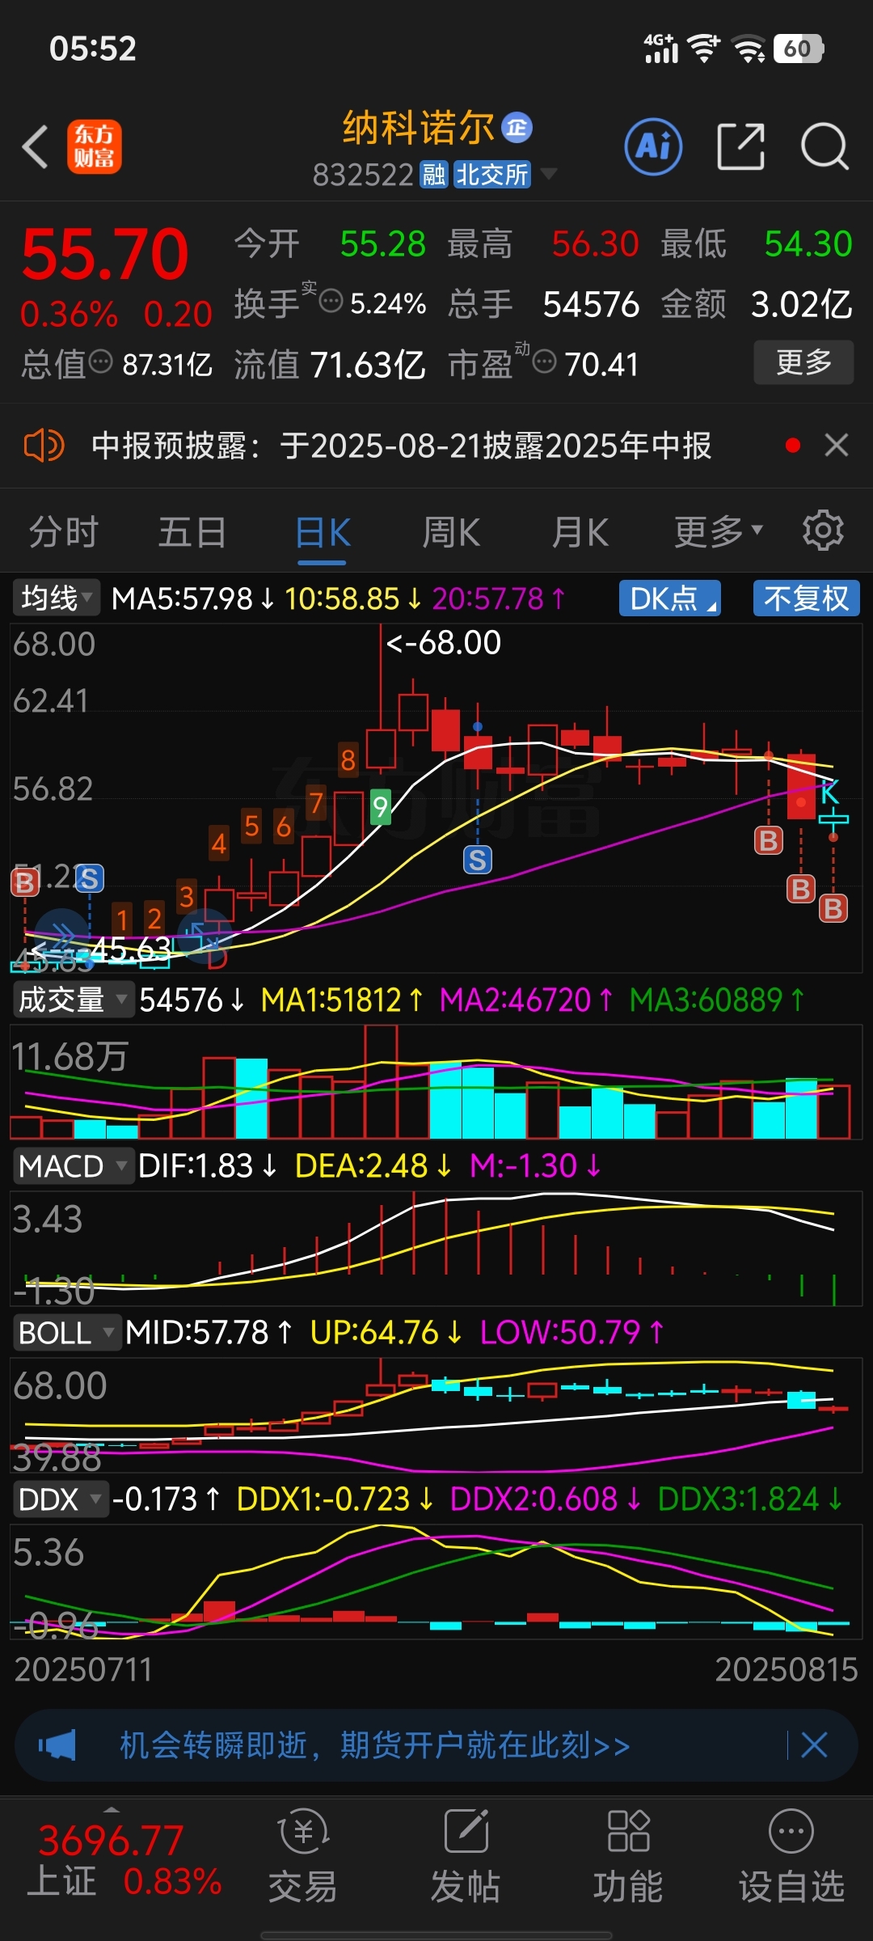Tap 设自选 to add to watchlist

pyautogui.click(x=791, y=1857)
